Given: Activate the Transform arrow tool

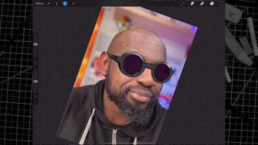Looking at the screenshot, I should 73,4.
